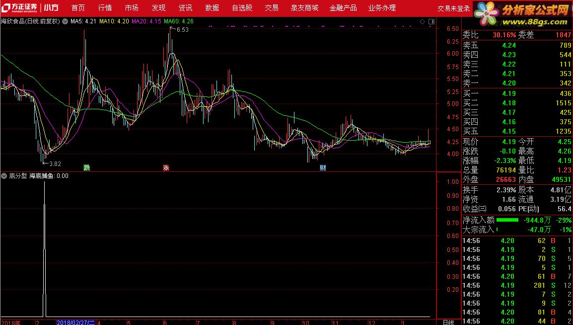
Task: Click the 卖二 price 4.21
Action: [508, 74]
